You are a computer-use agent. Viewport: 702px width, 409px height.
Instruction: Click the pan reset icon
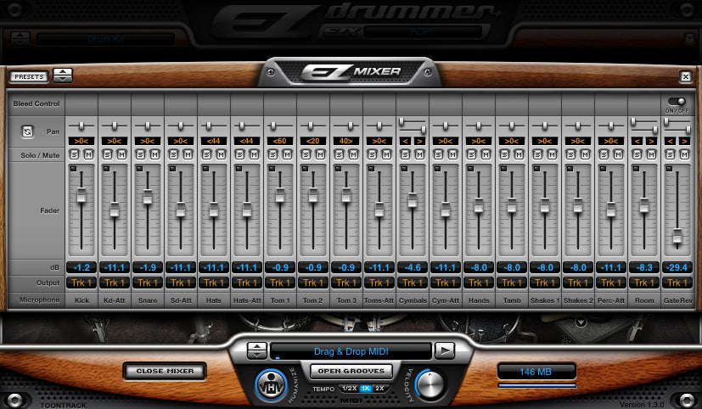click(28, 132)
